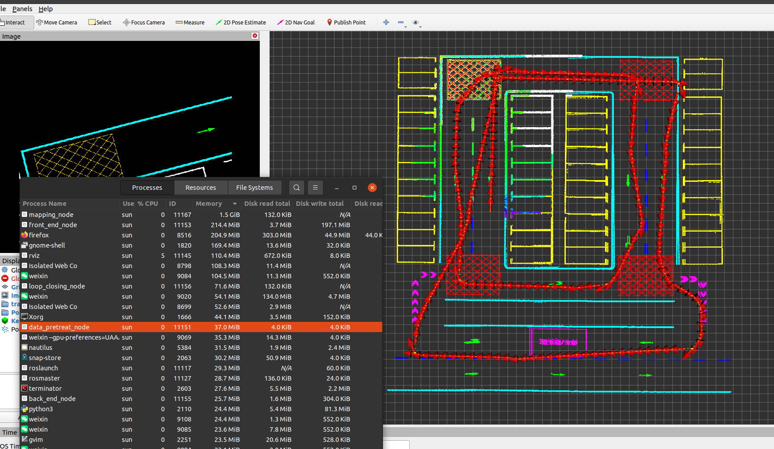The height and width of the screenshot is (449, 774).
Task: Click the search icon in System Monitor
Action: (x=297, y=188)
